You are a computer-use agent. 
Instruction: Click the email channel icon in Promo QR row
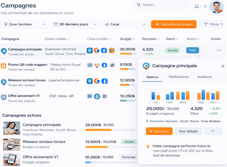tap(90, 65)
